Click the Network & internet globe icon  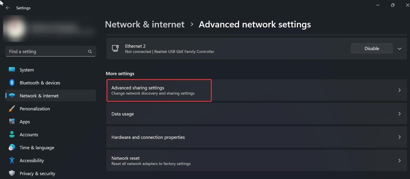click(12, 96)
